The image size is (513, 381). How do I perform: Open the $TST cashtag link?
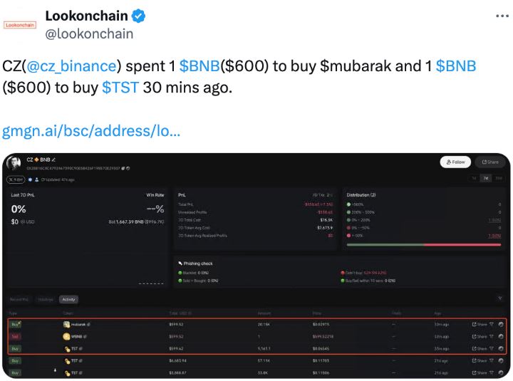pyautogui.click(x=120, y=88)
